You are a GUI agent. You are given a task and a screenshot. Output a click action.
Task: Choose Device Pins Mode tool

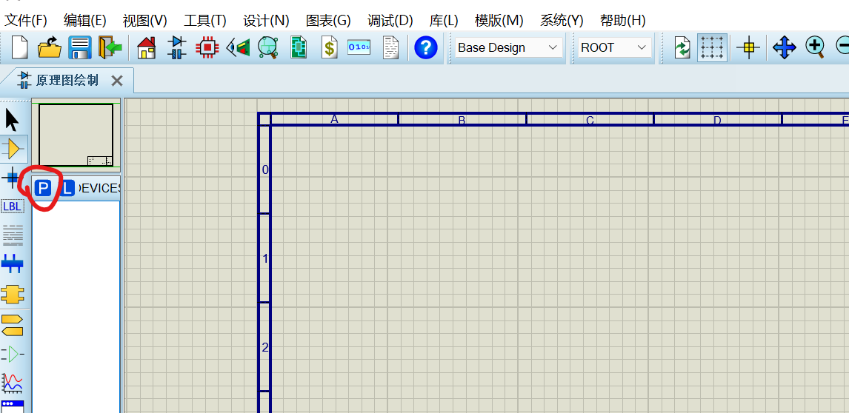13,354
